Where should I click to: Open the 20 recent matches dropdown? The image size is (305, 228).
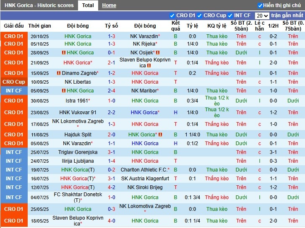[x=262, y=15]
